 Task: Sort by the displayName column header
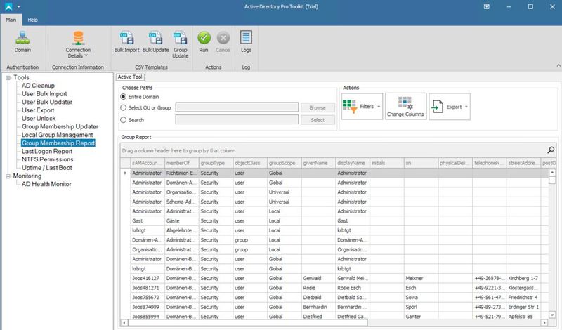pyautogui.click(x=353, y=163)
